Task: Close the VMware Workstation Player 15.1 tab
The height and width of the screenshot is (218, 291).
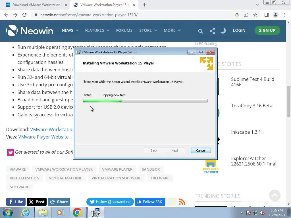Action: coord(134,5)
